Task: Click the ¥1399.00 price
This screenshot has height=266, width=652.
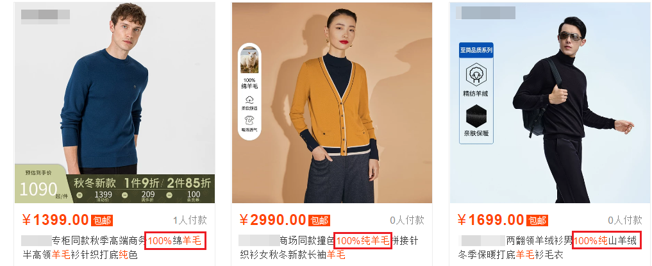Action: coord(56,220)
